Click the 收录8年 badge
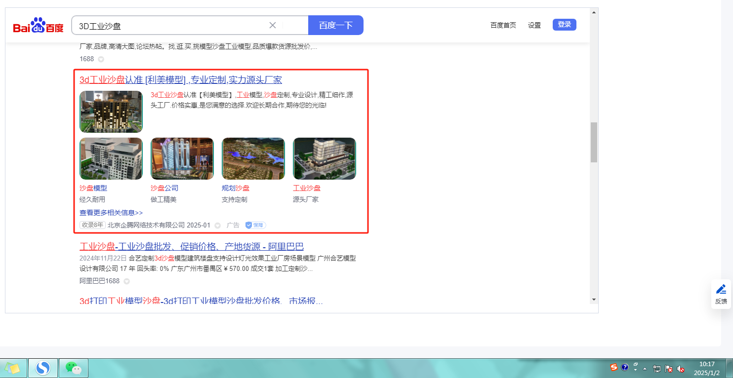 click(x=92, y=225)
